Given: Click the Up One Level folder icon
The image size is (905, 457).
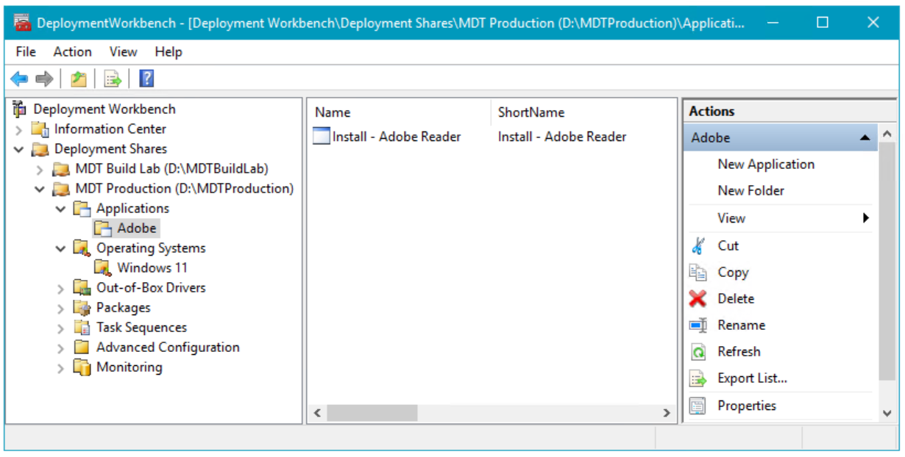Looking at the screenshot, I should click(78, 79).
